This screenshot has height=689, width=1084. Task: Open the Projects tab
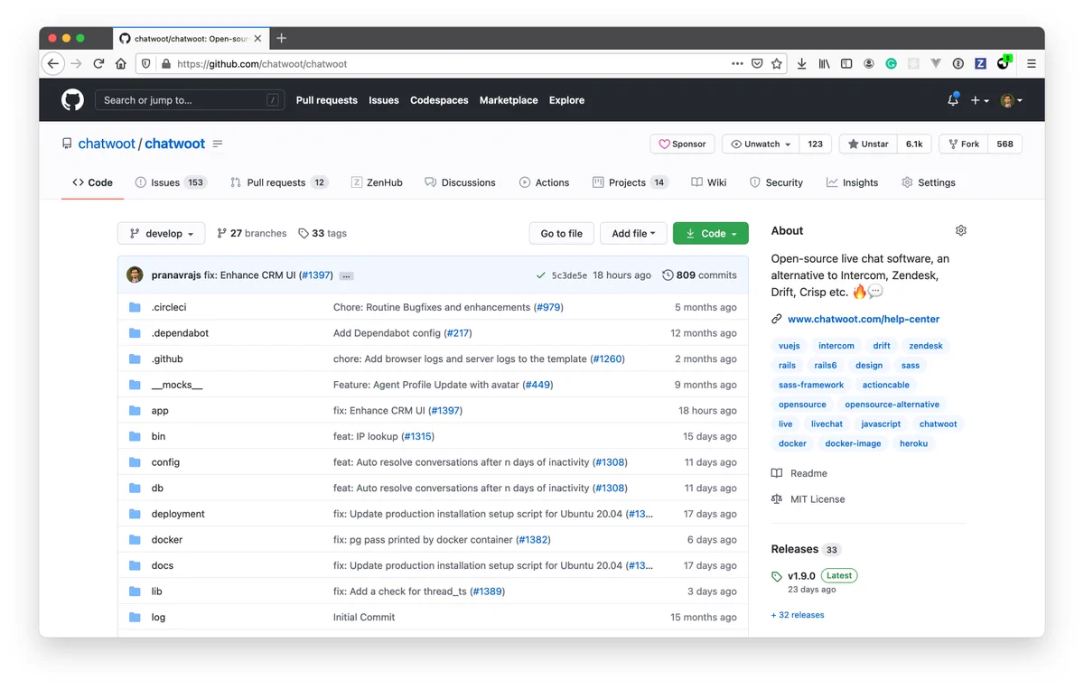click(630, 182)
